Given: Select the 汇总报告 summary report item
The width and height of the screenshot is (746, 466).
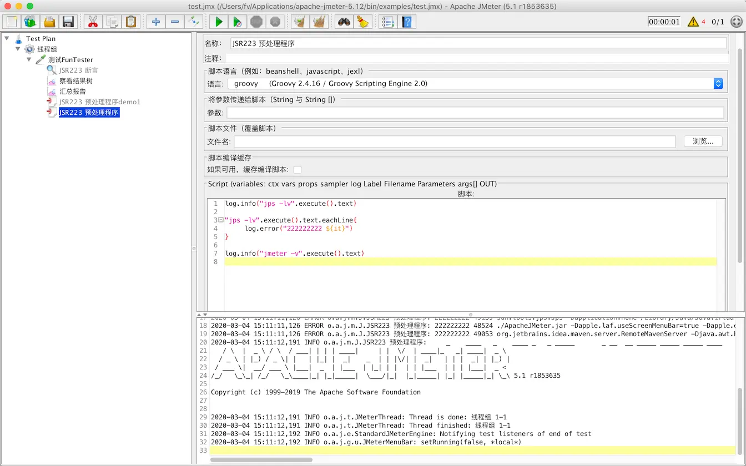Looking at the screenshot, I should [73, 92].
